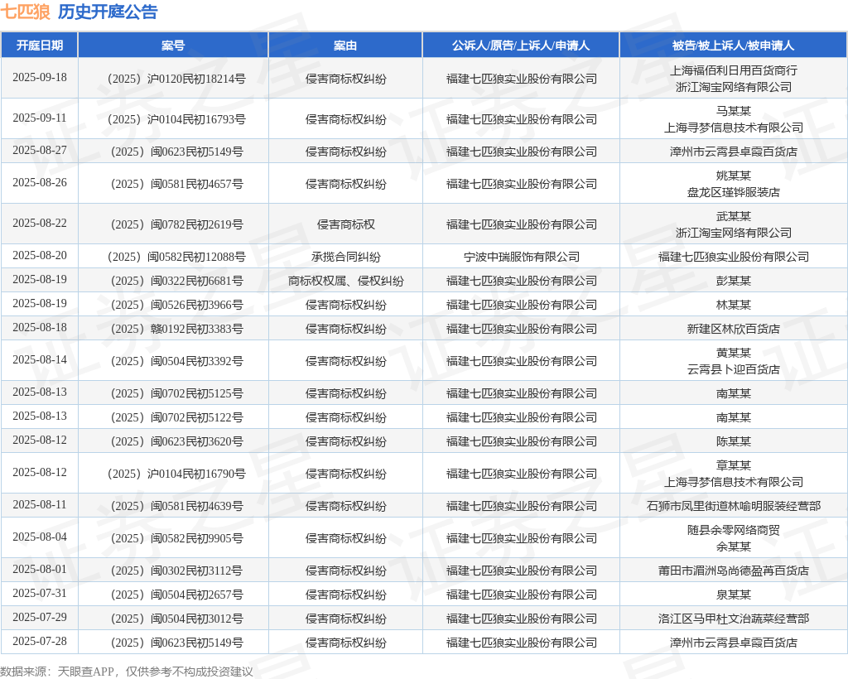Select the date cell 2025-08-26
This screenshot has height=679, width=848.
point(40,183)
